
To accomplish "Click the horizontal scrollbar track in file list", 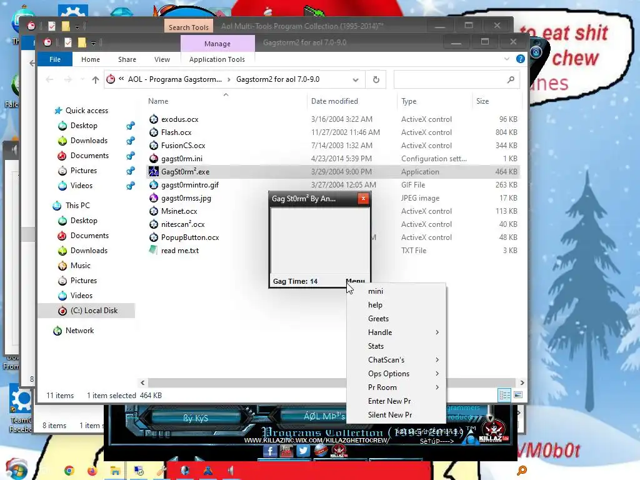I will coord(246,383).
